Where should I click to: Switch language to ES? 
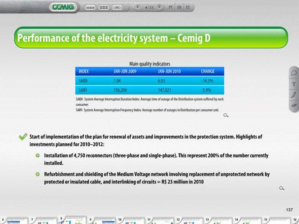(x=188, y=7)
